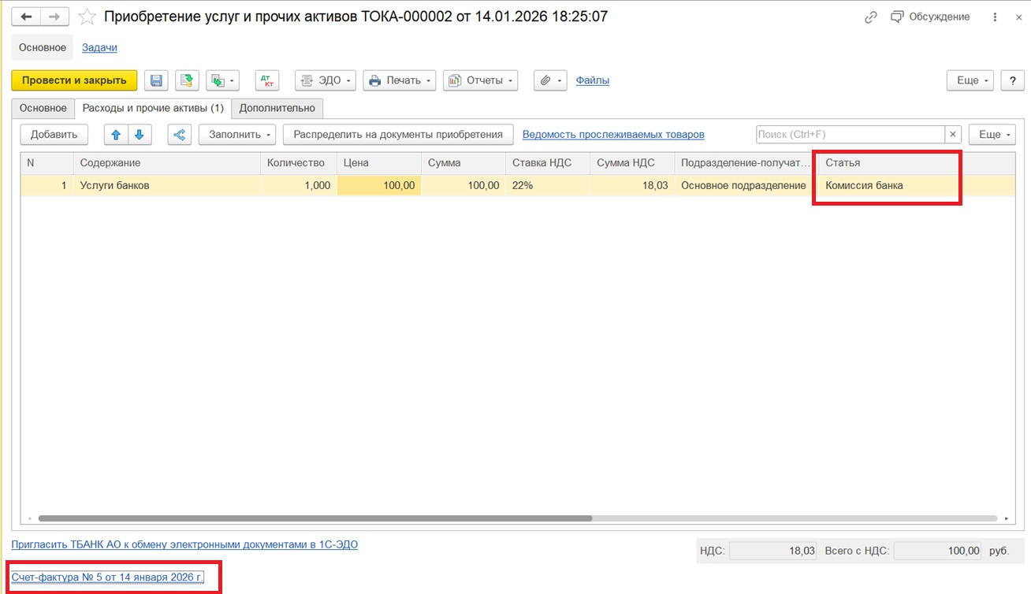Go back with the left arrow
1031x594 pixels.
point(26,17)
